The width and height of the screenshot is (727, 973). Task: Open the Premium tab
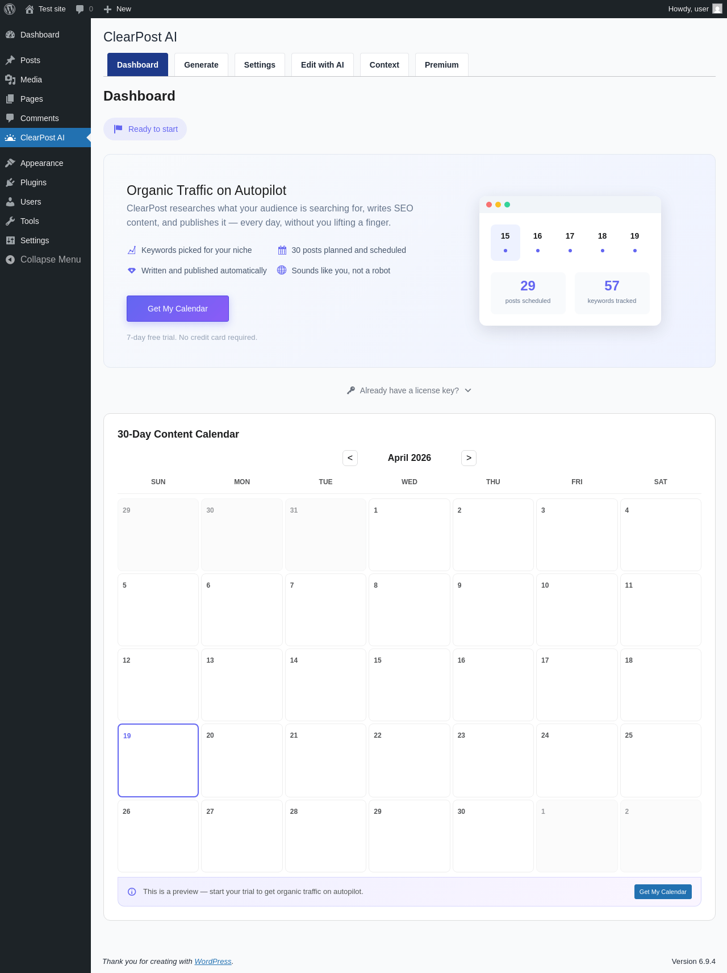(442, 65)
